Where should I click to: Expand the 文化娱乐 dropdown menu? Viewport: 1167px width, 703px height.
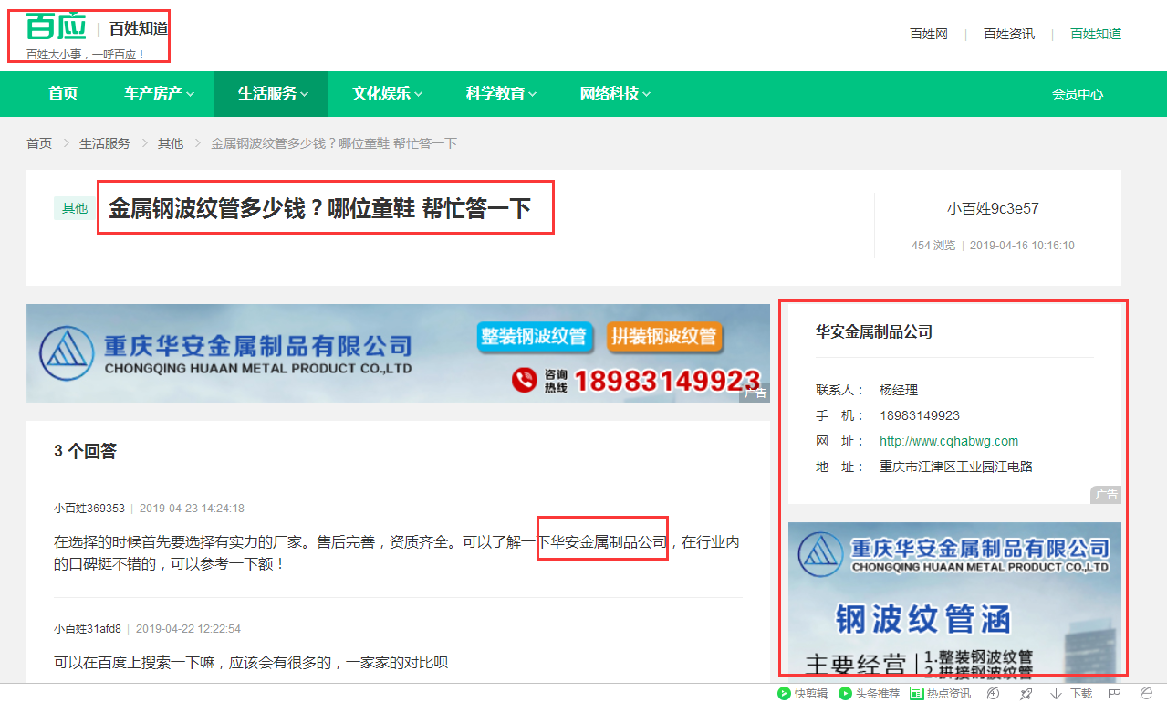tap(387, 93)
